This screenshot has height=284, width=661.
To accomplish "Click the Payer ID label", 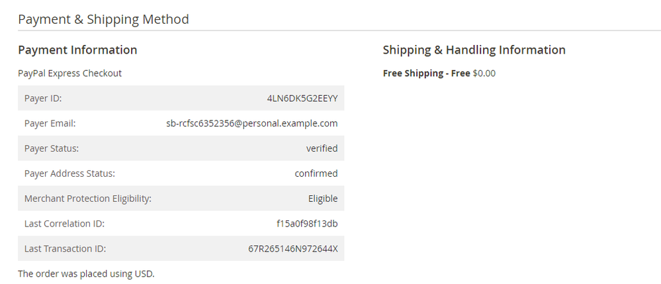I will [43, 98].
